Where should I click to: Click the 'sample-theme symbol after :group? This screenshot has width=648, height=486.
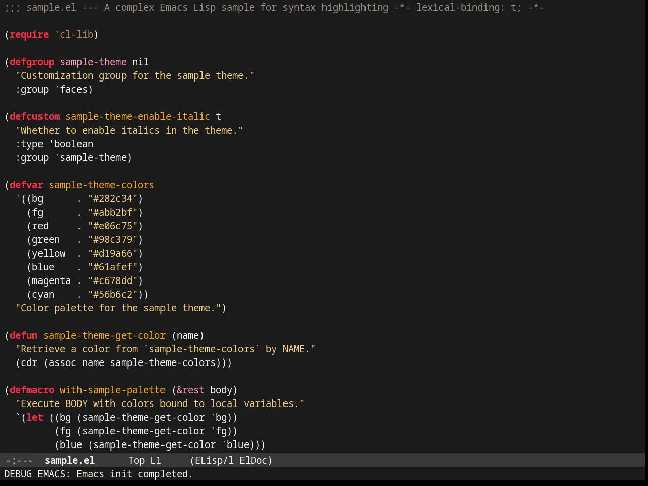point(91,157)
